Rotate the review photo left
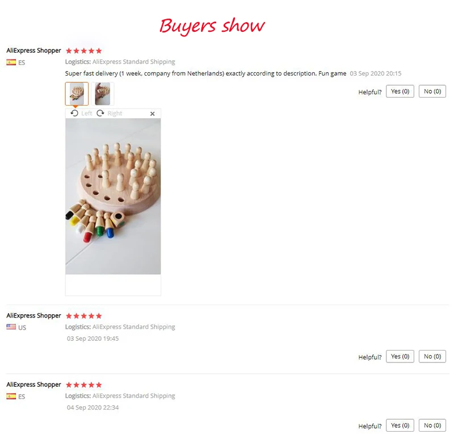This screenshot has height=434, width=454. (x=81, y=114)
